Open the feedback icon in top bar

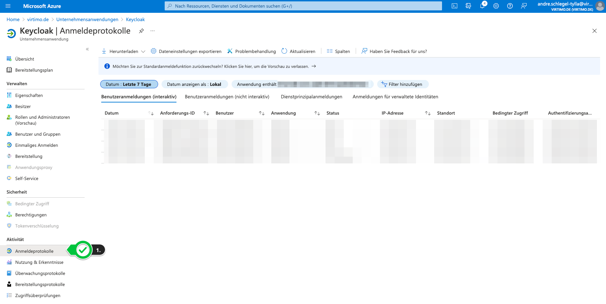pyautogui.click(x=524, y=6)
